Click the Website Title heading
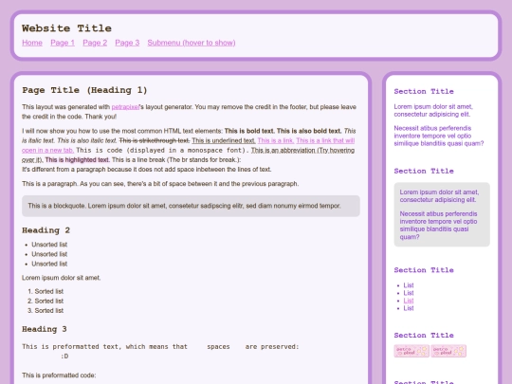Screen dimensions: 512x384 (66, 28)
